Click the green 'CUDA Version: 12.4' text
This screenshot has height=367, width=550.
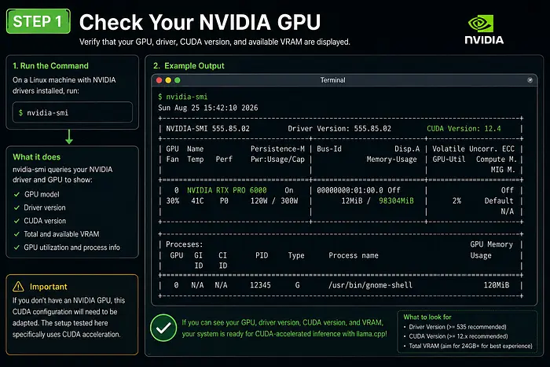(464, 129)
